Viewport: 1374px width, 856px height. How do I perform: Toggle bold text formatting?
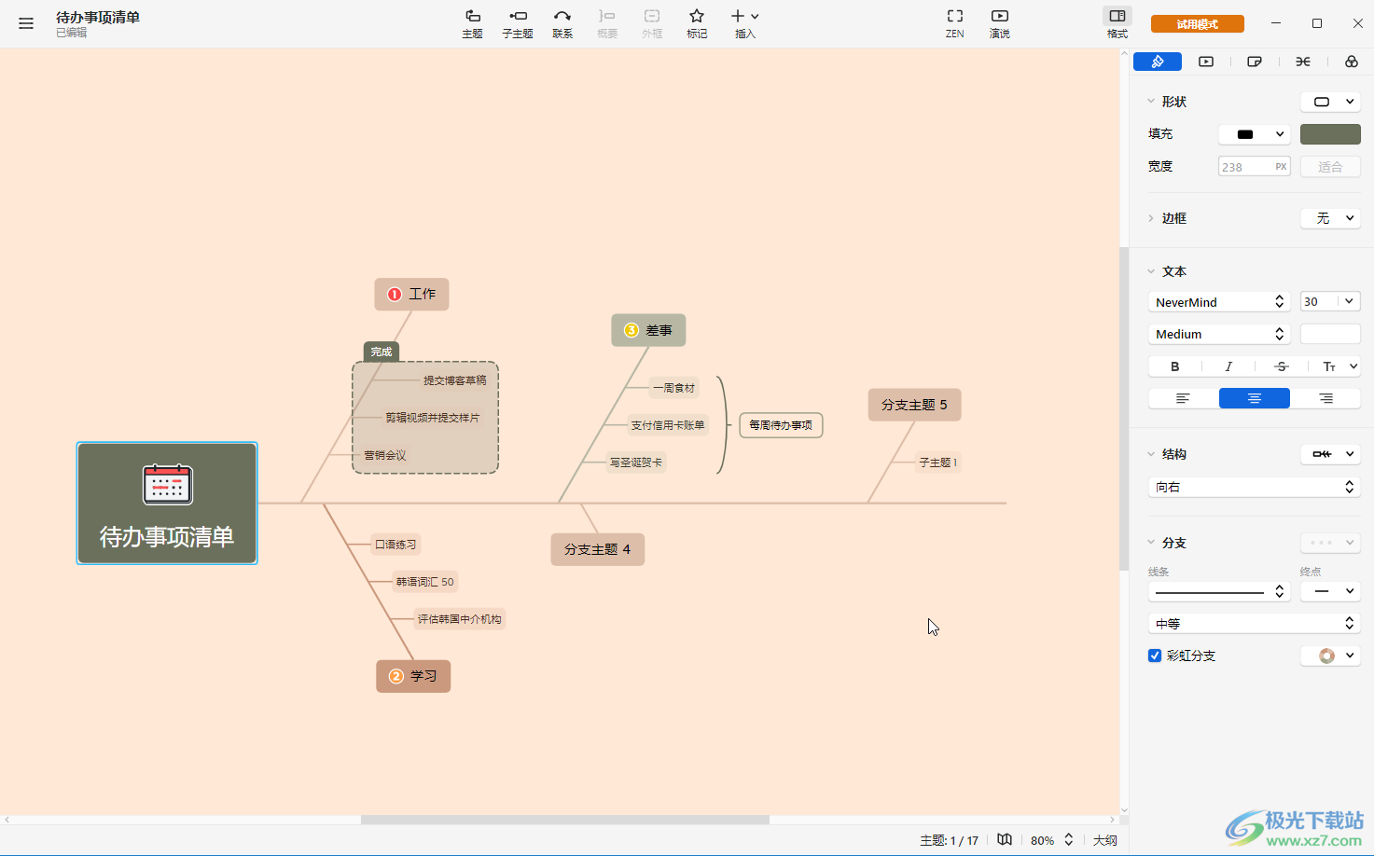click(1174, 366)
